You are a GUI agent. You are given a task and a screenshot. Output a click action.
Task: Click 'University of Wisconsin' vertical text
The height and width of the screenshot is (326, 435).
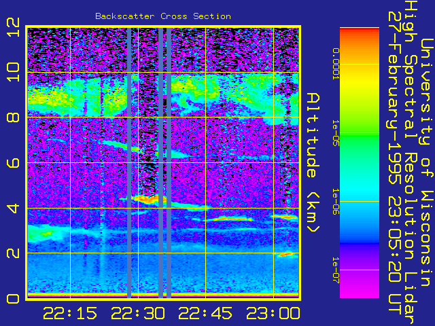[x=427, y=162]
